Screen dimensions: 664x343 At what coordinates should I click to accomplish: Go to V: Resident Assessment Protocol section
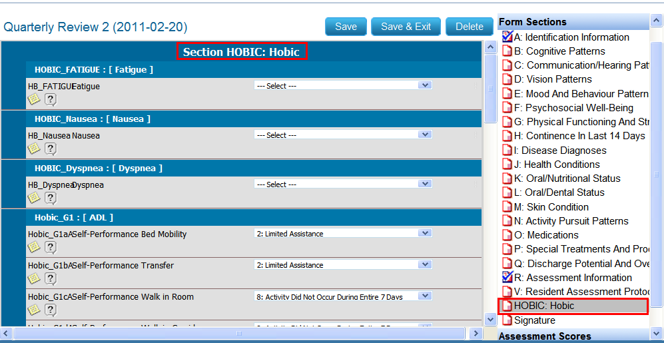tap(582, 291)
